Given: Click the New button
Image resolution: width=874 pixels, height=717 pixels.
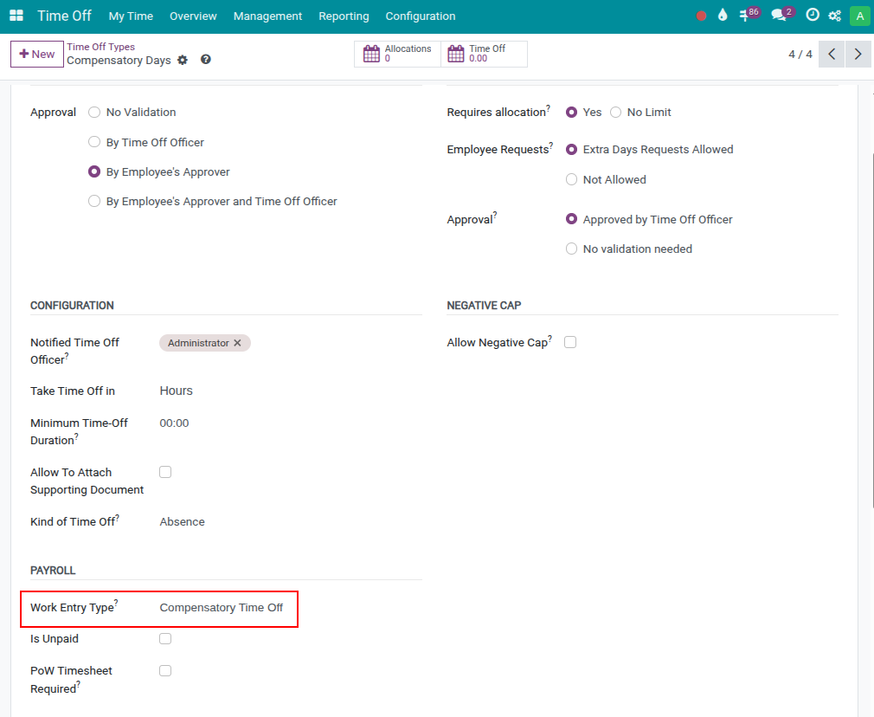Looking at the screenshot, I should (x=37, y=55).
